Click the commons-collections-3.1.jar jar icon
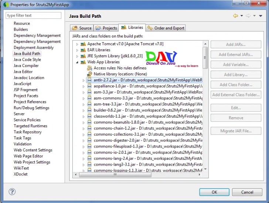This screenshot has width=269, height=203. (89, 134)
